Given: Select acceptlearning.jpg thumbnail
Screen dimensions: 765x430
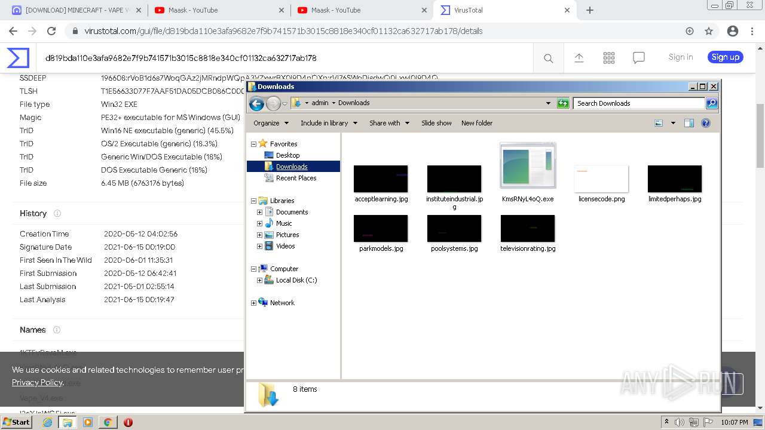Looking at the screenshot, I should pyautogui.click(x=381, y=179).
